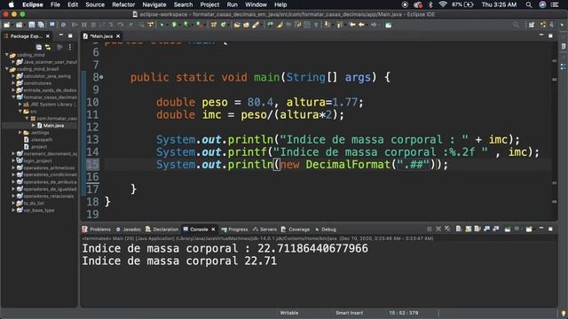Open the Project menu
This screenshot has width=568, height=319.
209,4
